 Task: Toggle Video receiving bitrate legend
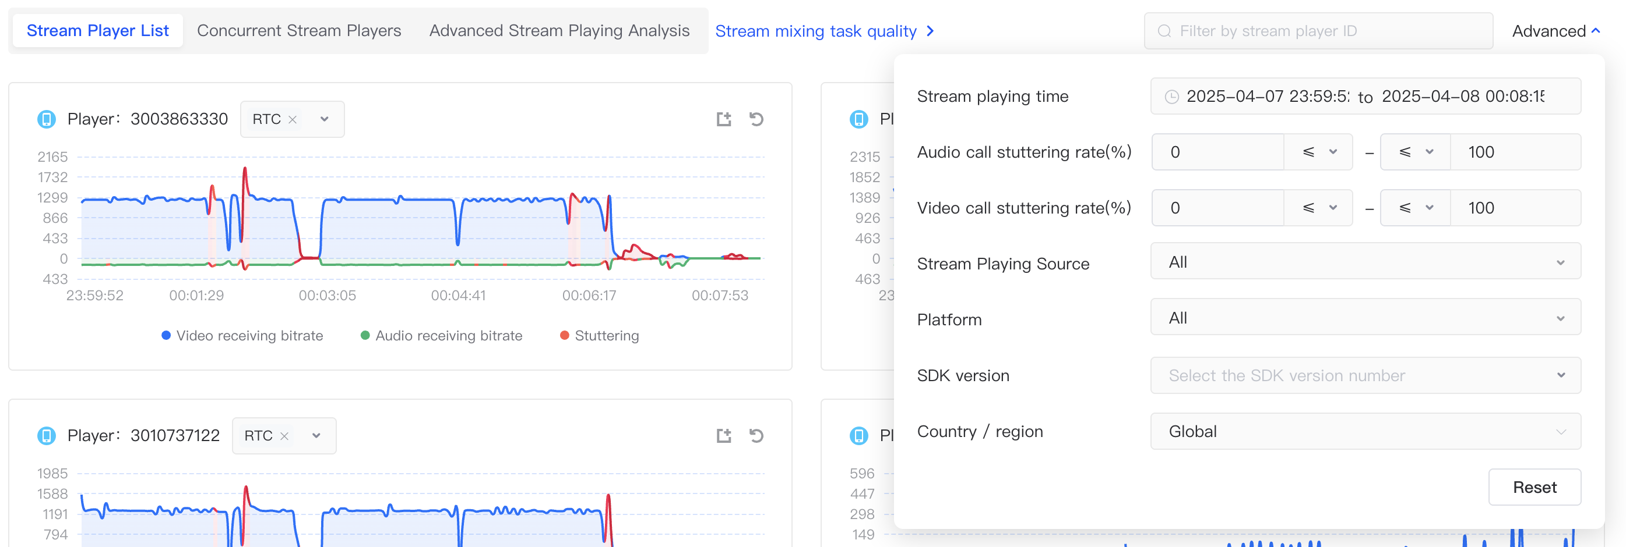[242, 335]
